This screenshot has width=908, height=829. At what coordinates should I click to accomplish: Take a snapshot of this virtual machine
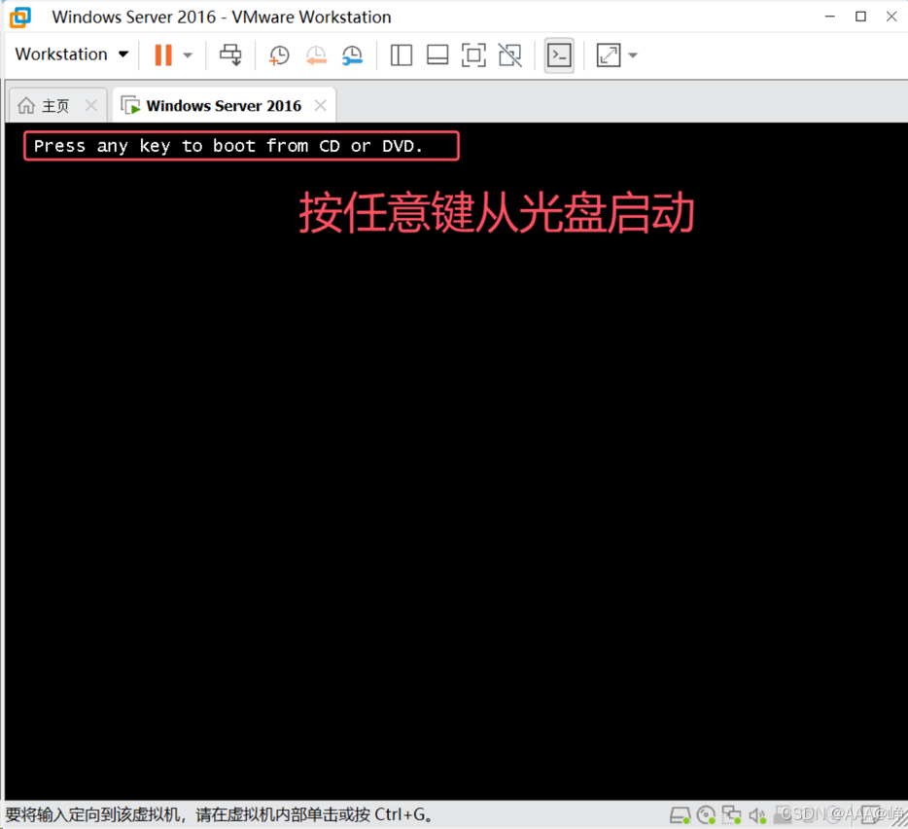click(x=279, y=55)
